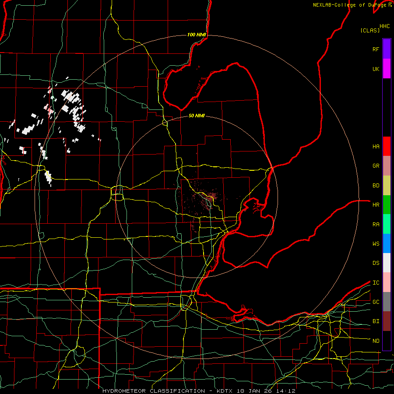Select the GR dusty-pink legend color

click(387, 166)
